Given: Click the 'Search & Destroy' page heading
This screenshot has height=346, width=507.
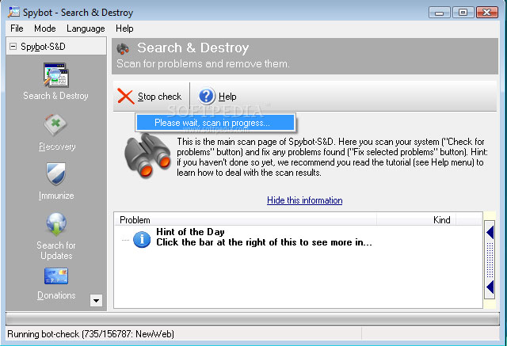Looking at the screenshot, I should 193,48.
